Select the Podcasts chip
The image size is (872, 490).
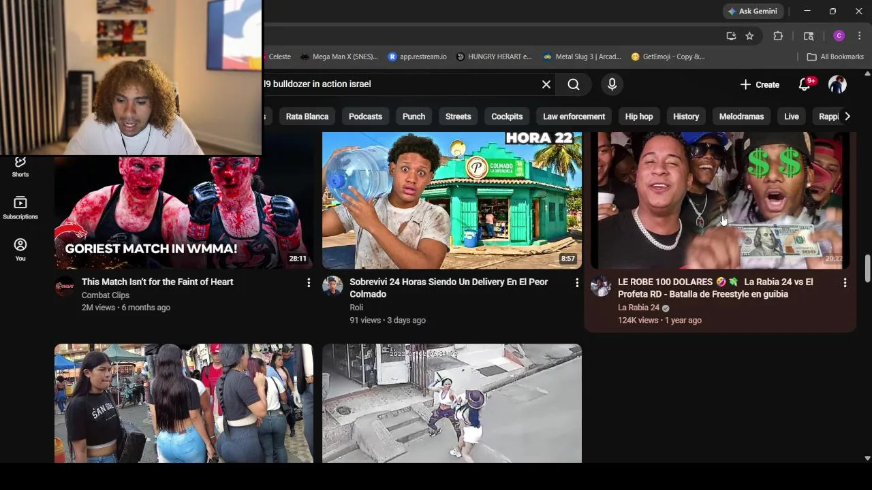coord(365,116)
